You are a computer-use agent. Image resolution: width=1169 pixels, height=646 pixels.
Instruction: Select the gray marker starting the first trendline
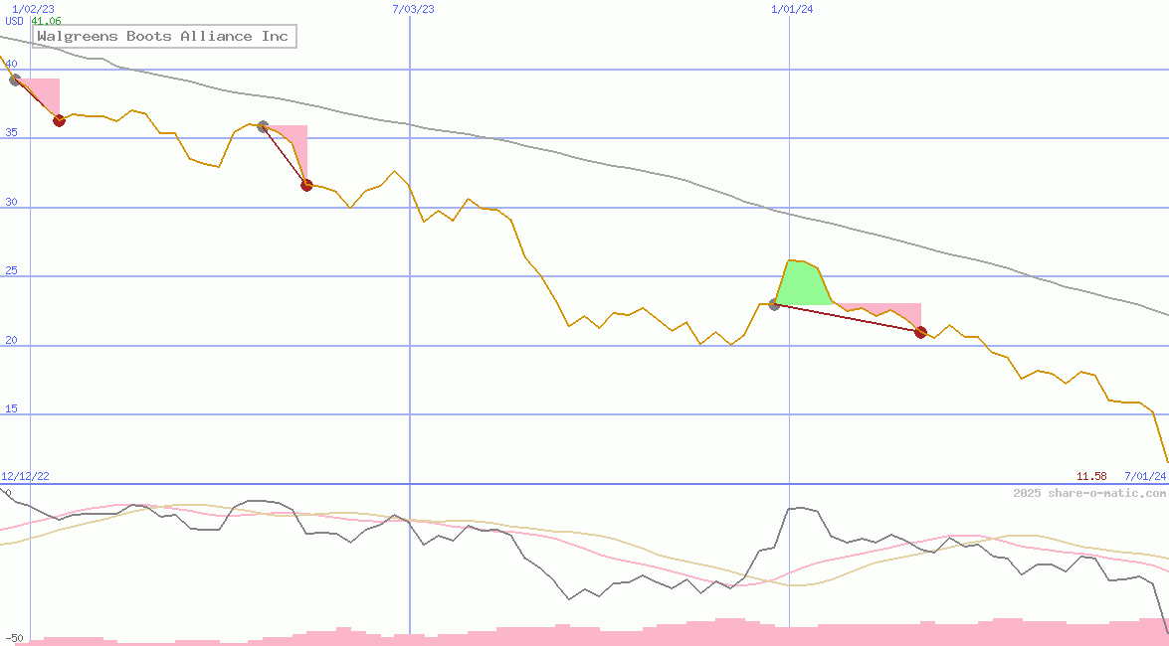tap(17, 80)
